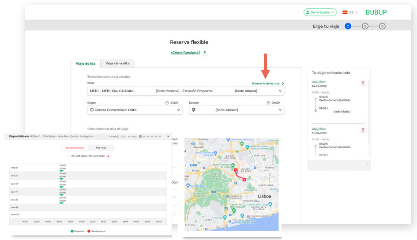Click the BUSUP logo
The width and height of the screenshot is (417, 240).
pyautogui.click(x=376, y=12)
